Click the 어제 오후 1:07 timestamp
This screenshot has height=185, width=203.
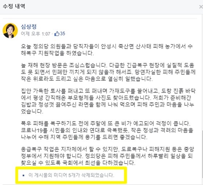click(36, 34)
